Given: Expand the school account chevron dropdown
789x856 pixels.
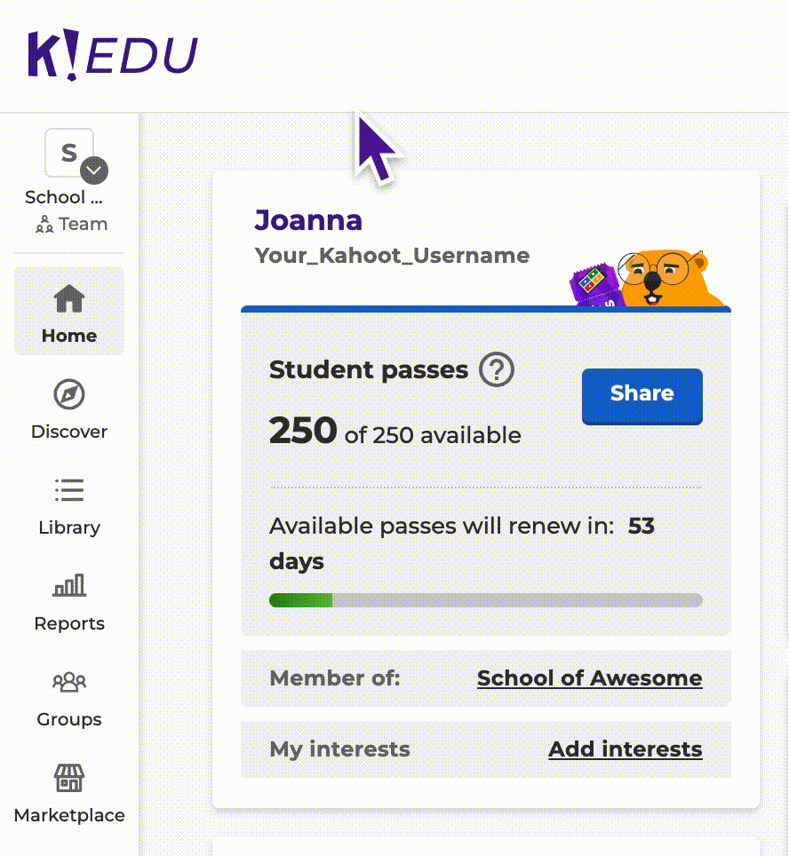Looking at the screenshot, I should click(92, 170).
